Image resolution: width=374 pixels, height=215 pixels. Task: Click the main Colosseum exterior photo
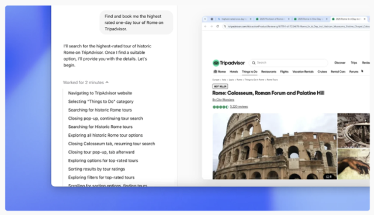coord(275,146)
